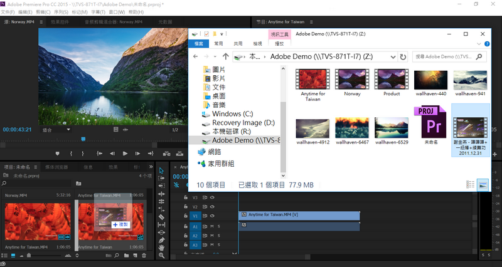Refresh the Explorer folder view
502x267 pixels.
click(403, 57)
